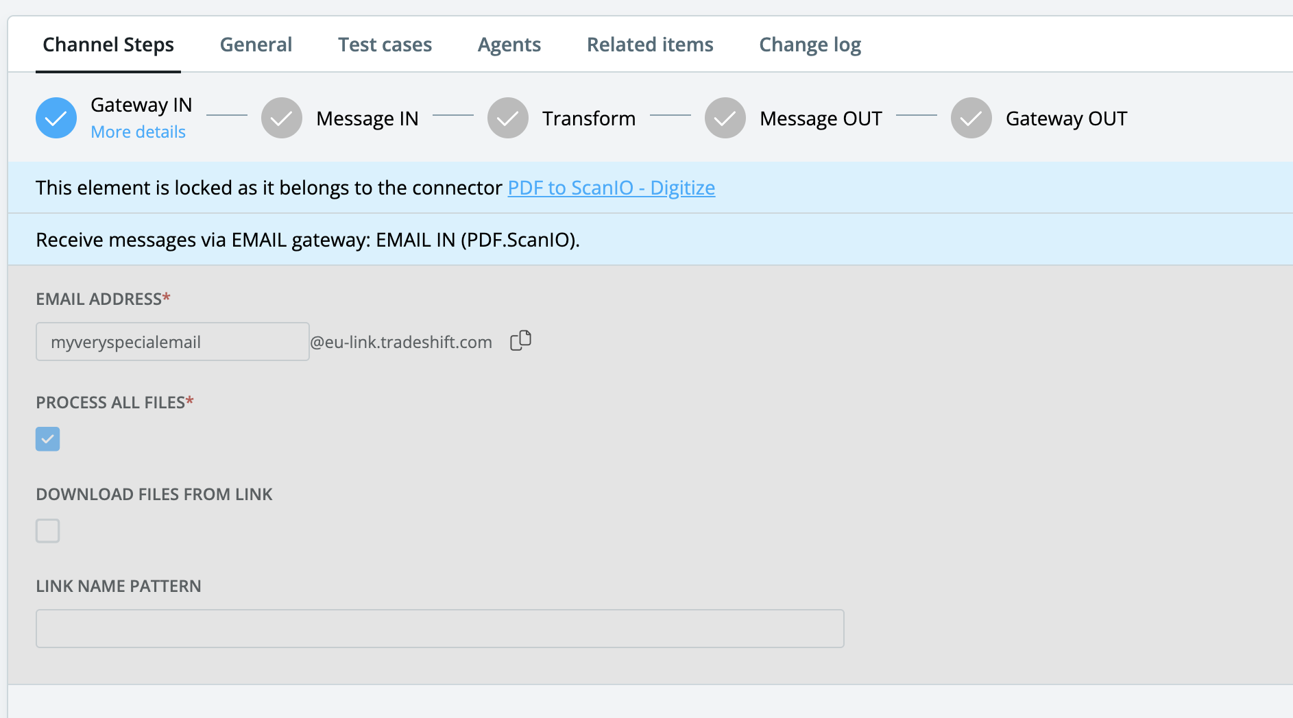Click the Email Address input field
The height and width of the screenshot is (718, 1293).
[x=173, y=342]
